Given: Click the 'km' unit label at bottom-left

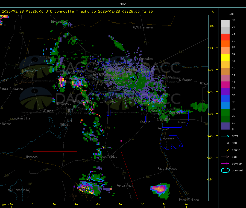Looking at the screenshot, I should 4,205.
